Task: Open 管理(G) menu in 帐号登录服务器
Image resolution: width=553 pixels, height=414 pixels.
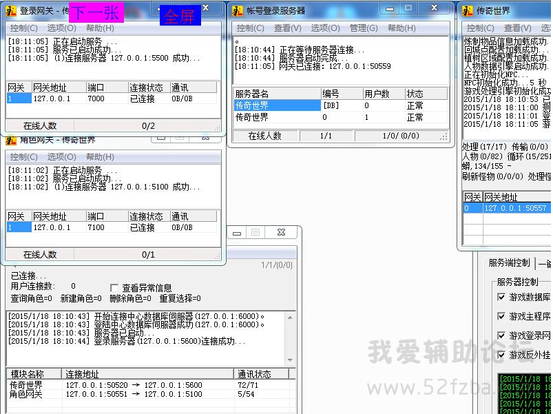Action: [x=363, y=28]
